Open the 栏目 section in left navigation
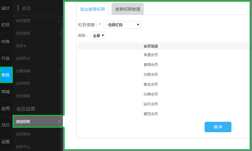The height and width of the screenshot is (151, 252). pos(6,25)
